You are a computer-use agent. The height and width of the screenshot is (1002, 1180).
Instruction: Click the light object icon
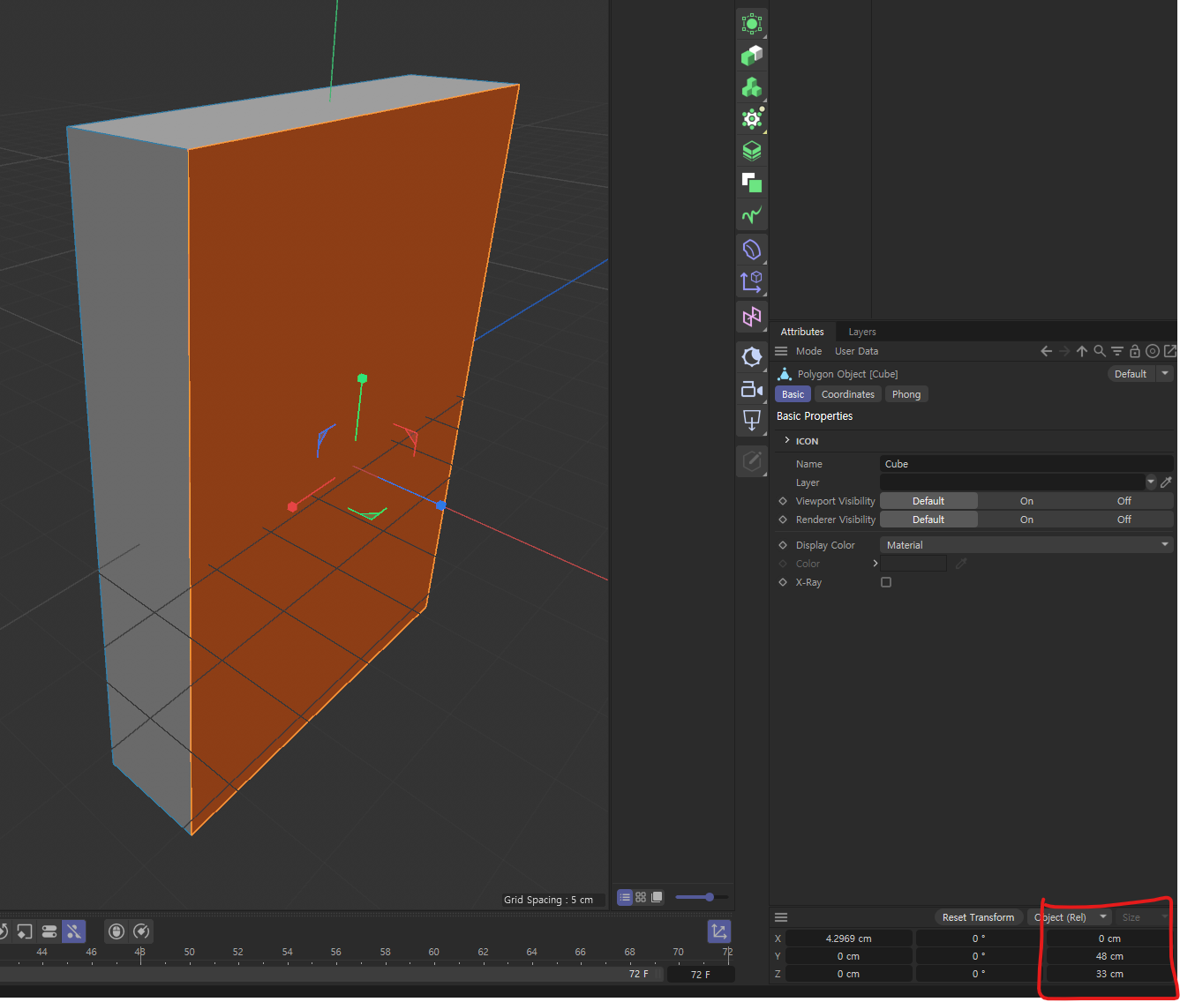[x=751, y=356]
